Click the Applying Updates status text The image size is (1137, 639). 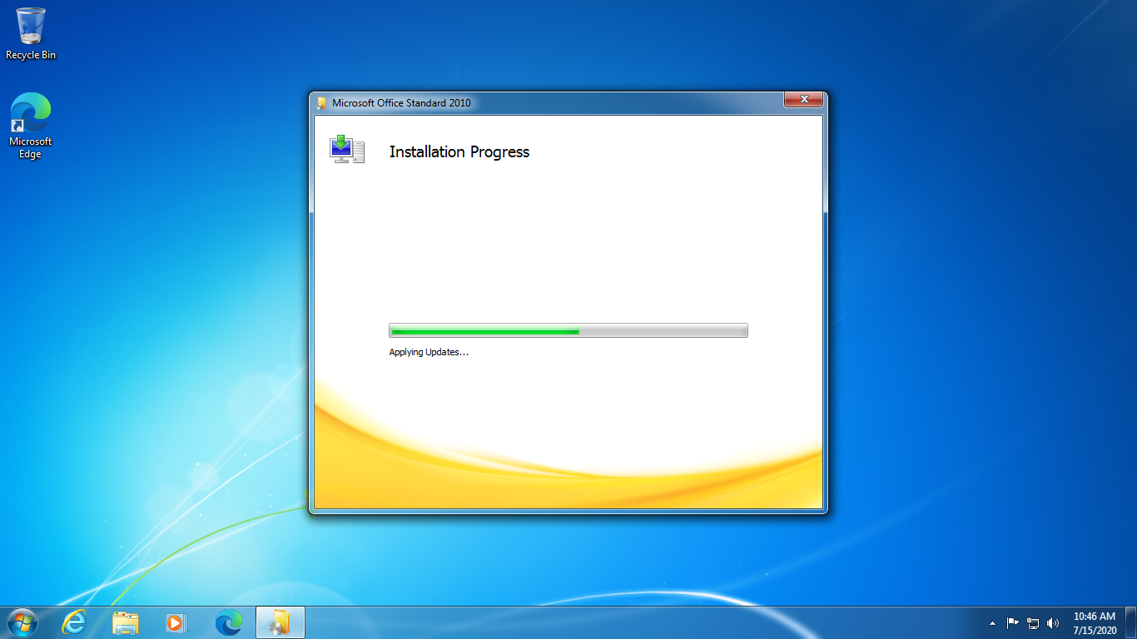tap(429, 352)
